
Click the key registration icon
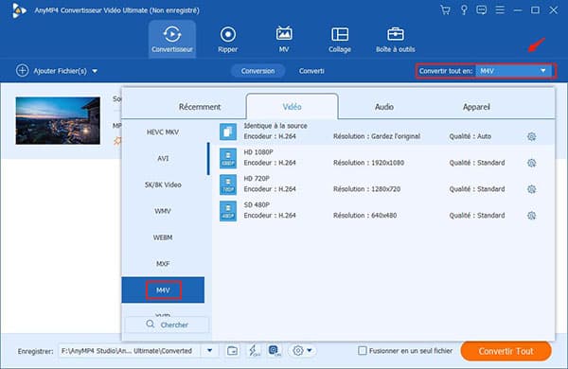click(x=464, y=10)
